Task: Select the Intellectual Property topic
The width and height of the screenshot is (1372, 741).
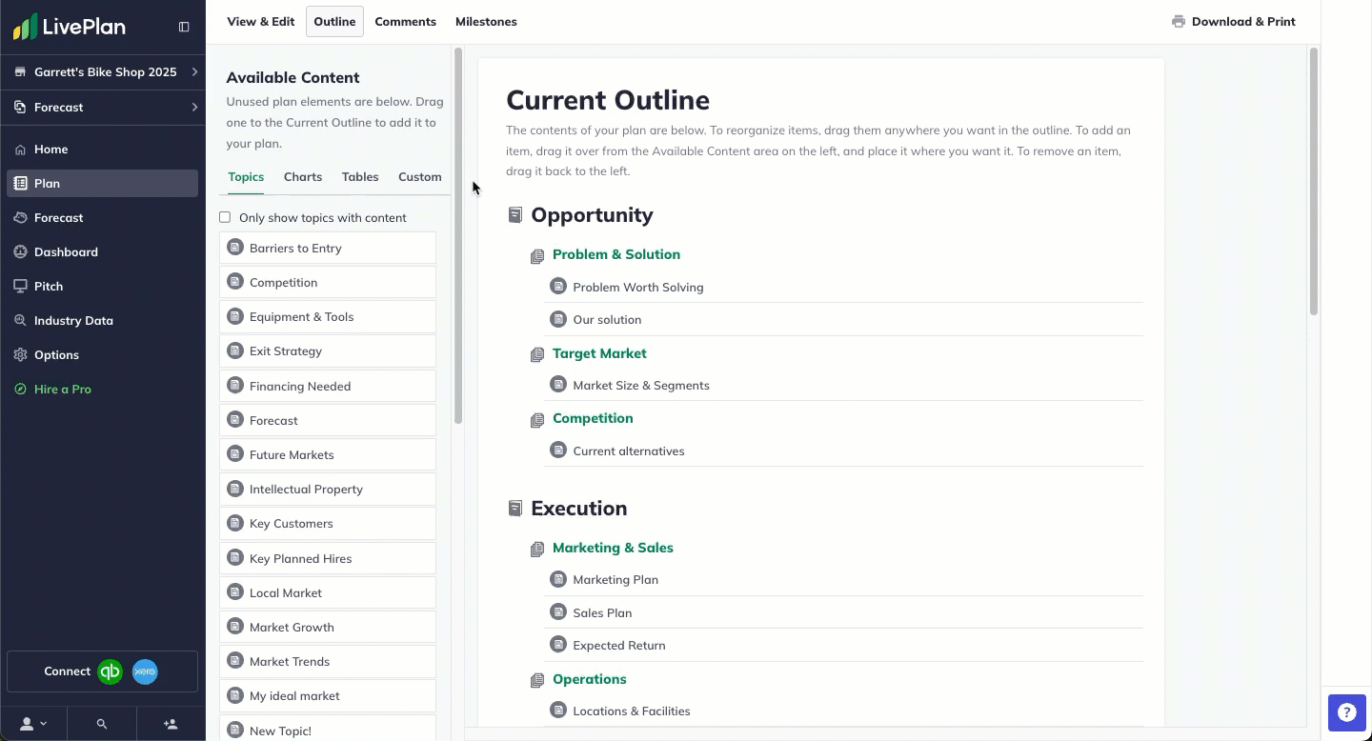Action: pyautogui.click(x=328, y=489)
